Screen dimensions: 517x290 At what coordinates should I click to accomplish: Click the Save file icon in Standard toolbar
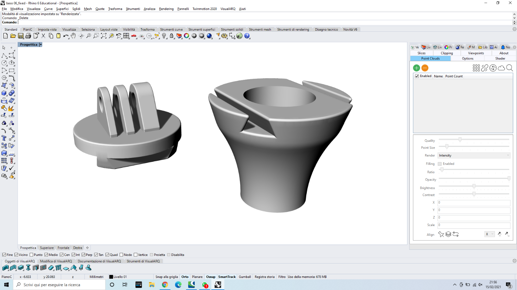coord(21,36)
